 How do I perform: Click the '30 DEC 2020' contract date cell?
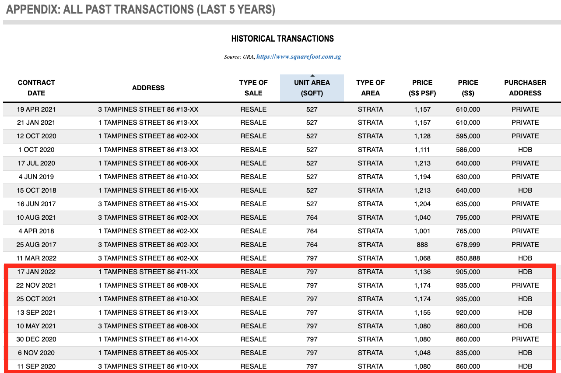click(36, 339)
